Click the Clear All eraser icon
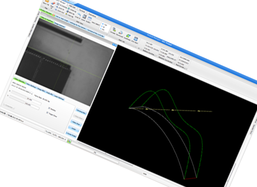Screen dimensions: 257x187 [53, 3]
